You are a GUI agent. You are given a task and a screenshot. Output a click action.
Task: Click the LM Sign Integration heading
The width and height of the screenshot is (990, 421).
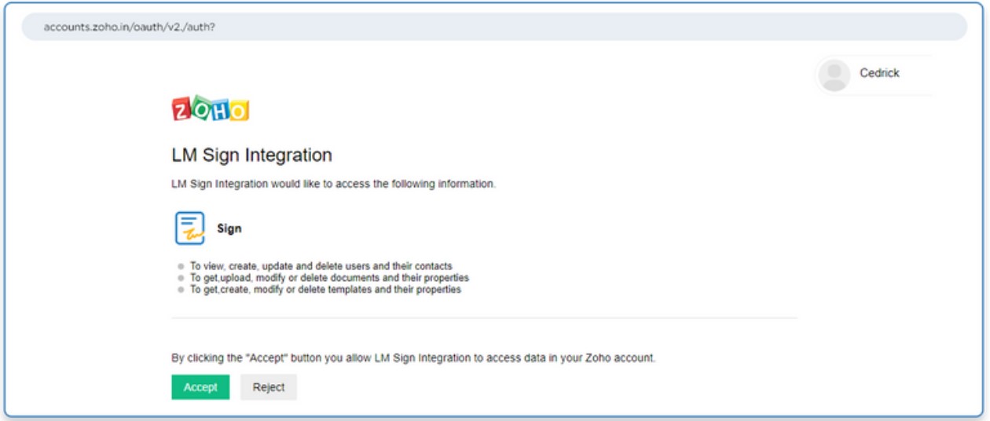[x=251, y=155]
